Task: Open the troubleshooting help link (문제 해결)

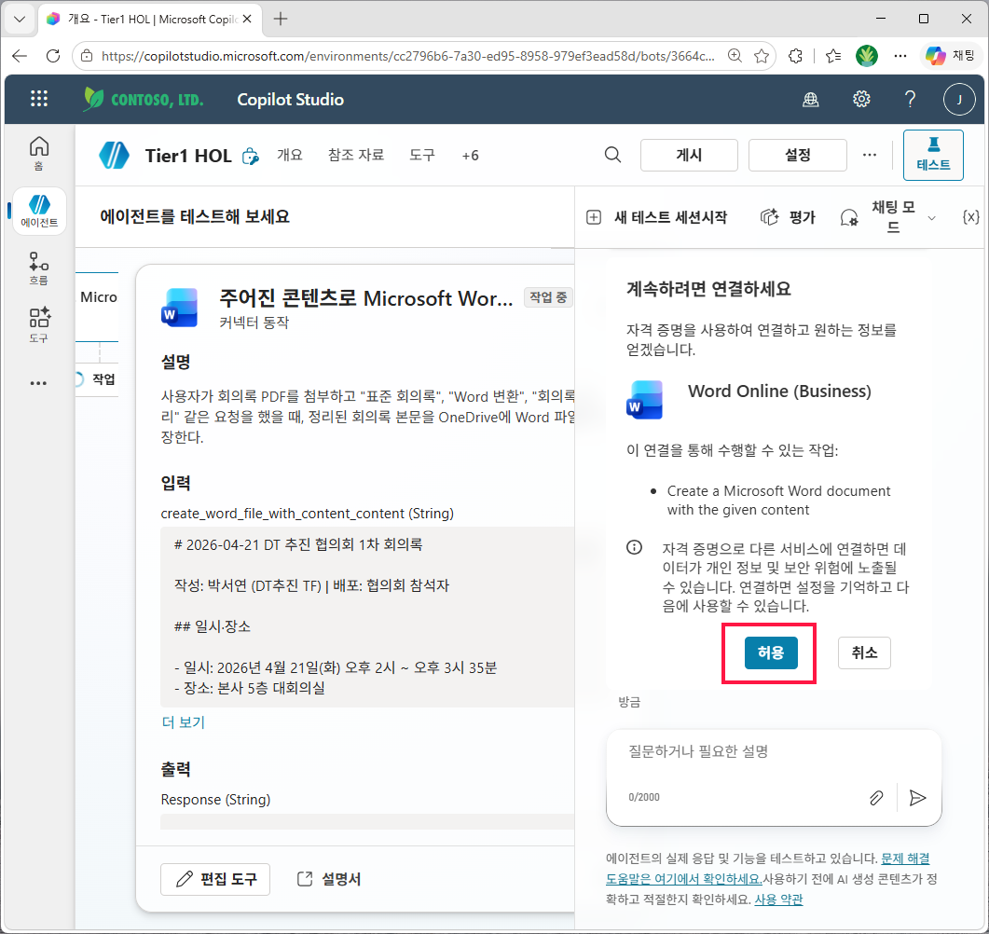Action: 905,858
